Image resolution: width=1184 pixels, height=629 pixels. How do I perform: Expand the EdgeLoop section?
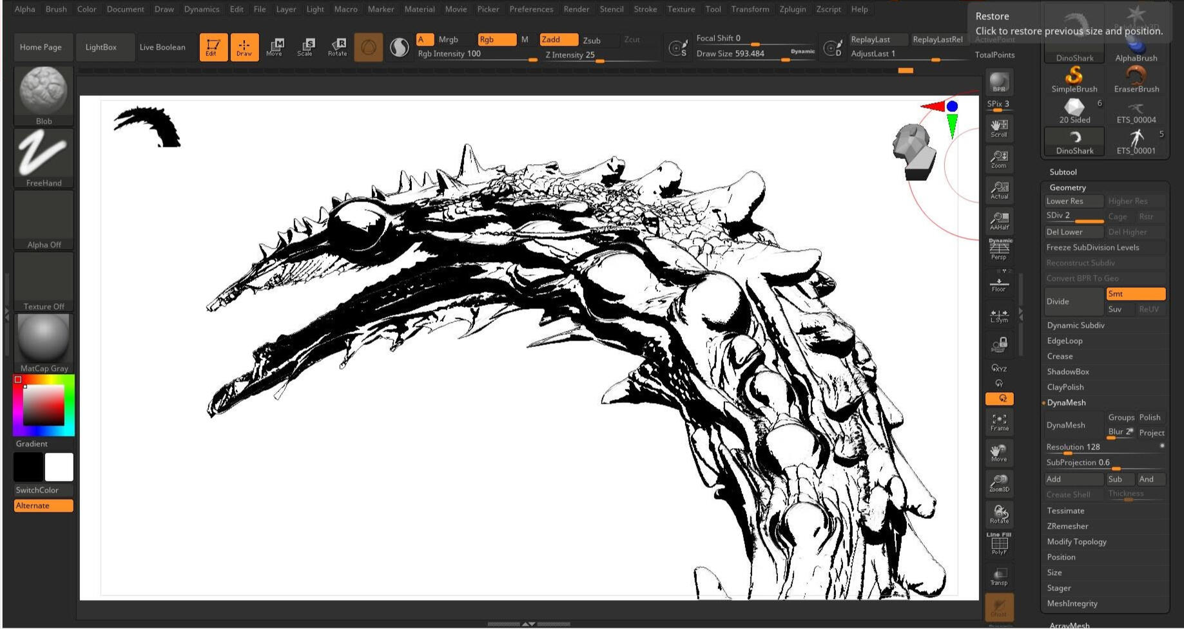point(1065,341)
